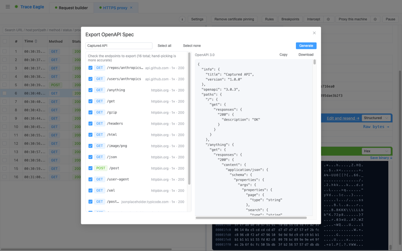Click the request search field
Screen dimensions: 402x251
(42, 30)
